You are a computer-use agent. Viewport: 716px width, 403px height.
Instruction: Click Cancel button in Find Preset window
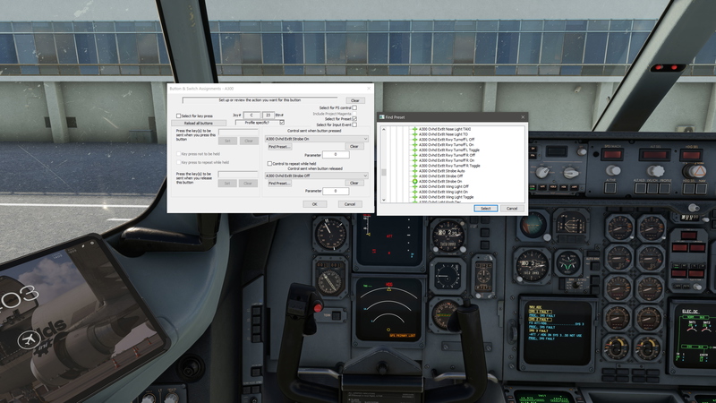512,209
